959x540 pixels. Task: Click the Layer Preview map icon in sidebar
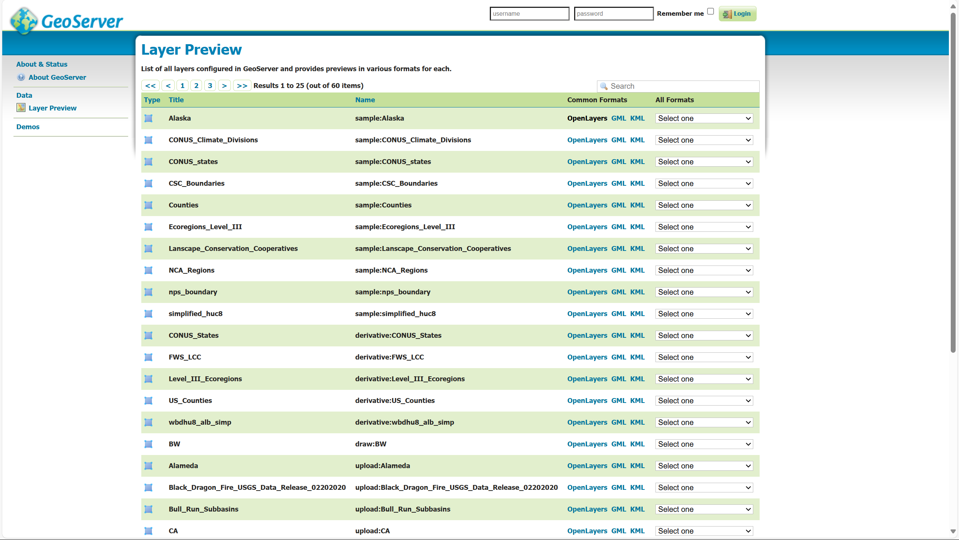[x=21, y=108]
